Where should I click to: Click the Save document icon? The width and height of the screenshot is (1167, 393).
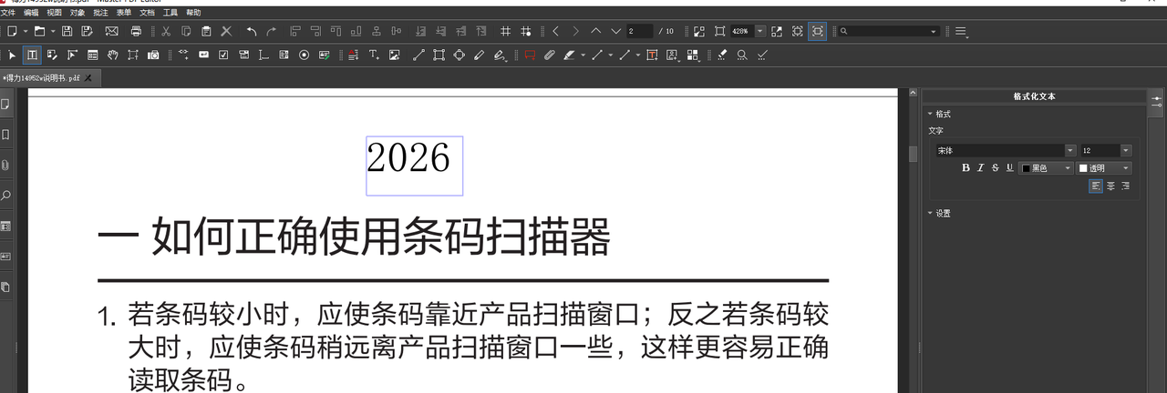pos(67,31)
